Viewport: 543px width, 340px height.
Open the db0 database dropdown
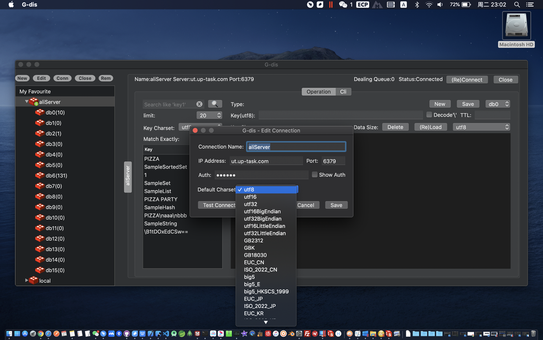[498, 104]
